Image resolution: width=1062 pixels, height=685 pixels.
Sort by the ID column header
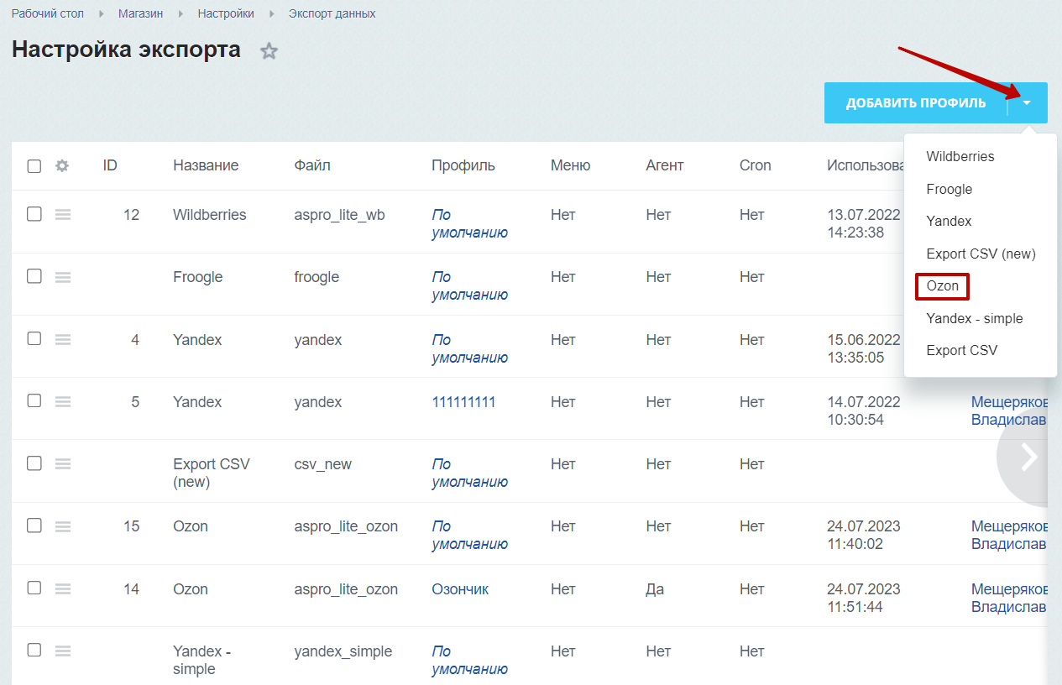(110, 165)
